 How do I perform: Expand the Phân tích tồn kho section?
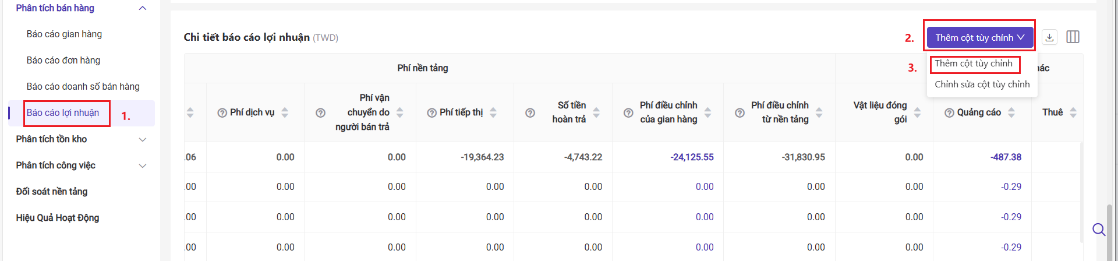point(143,140)
